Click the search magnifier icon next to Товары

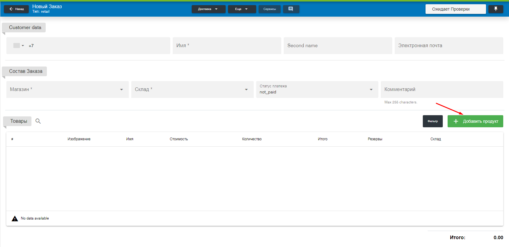pos(38,121)
